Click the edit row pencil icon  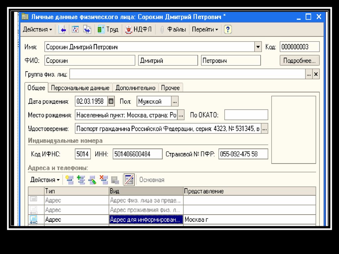pos(92,180)
